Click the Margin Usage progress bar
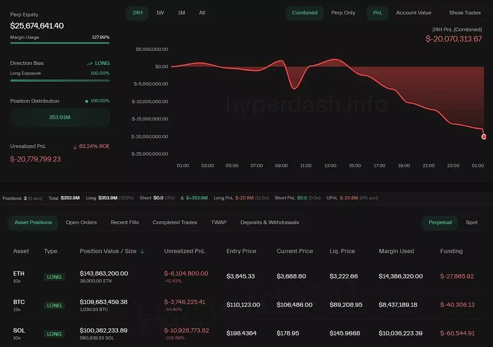The height and width of the screenshot is (347, 493). (x=60, y=43)
